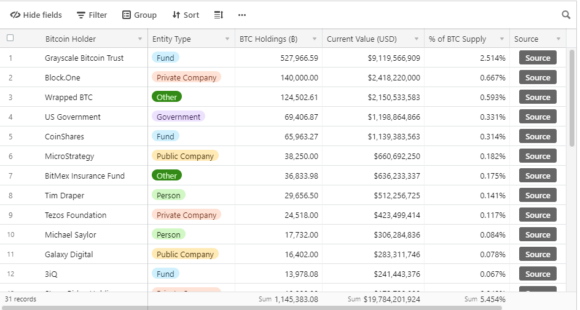Click Public Company tag for Galaxy Digital
This screenshot has height=310, width=580.
(x=186, y=254)
